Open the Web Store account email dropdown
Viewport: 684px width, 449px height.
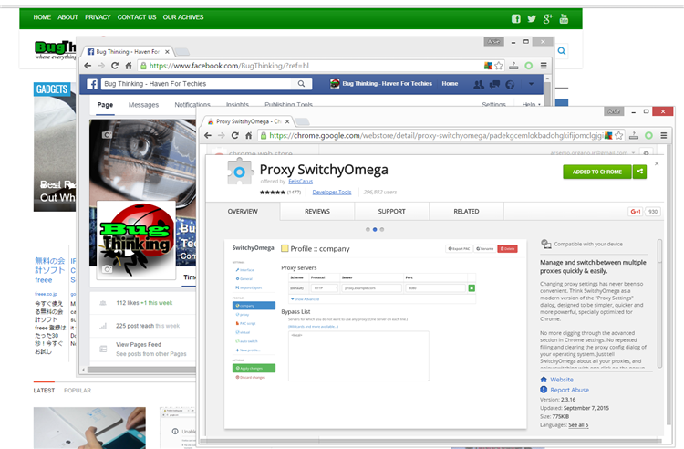593,153
